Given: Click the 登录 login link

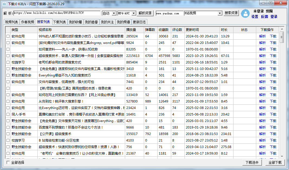Looking at the screenshot, I should click(274, 17).
